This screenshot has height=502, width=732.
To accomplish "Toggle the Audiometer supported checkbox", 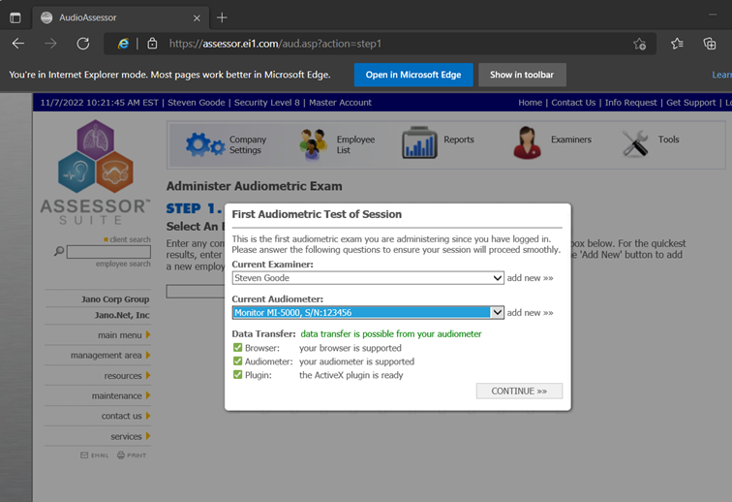I will tap(237, 361).
